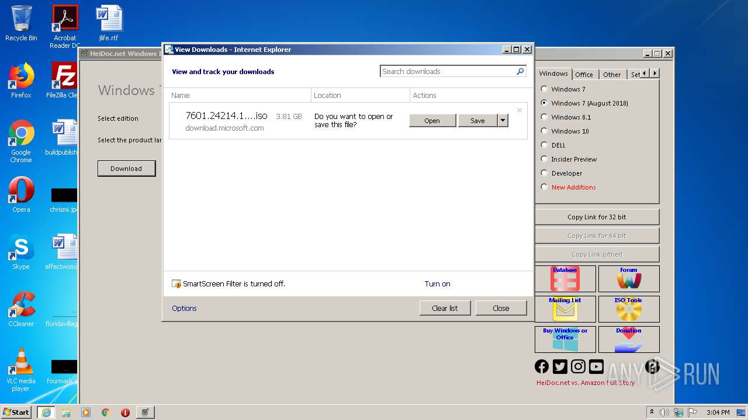Sort downloads by Location column
The height and width of the screenshot is (420, 748).
click(x=361, y=95)
